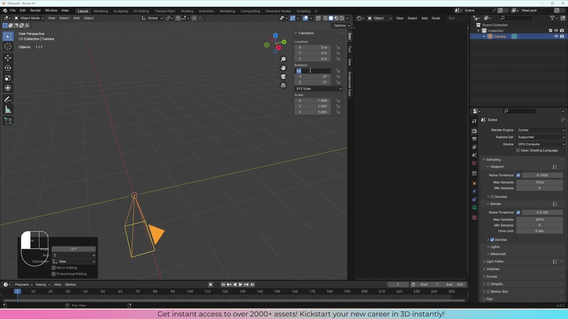This screenshot has height=319, width=568.
Task: Open View Layer properties tab icon
Action: [474, 147]
